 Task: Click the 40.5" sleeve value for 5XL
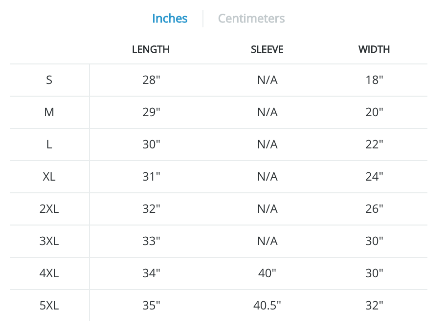[267, 306]
